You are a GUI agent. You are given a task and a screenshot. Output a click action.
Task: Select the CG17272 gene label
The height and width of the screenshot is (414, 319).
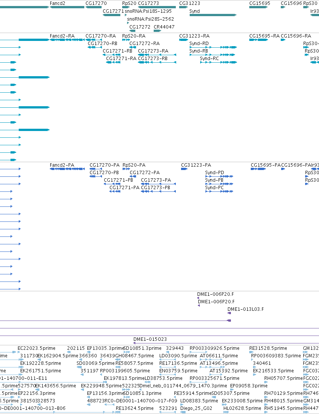point(140,27)
